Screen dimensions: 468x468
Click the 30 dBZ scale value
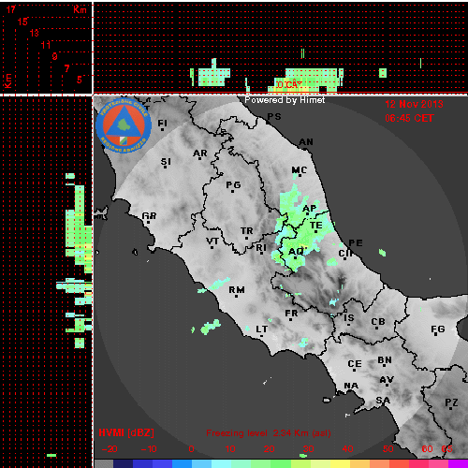click(308, 449)
